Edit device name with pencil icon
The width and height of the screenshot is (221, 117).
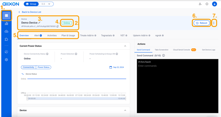coord(39,22)
